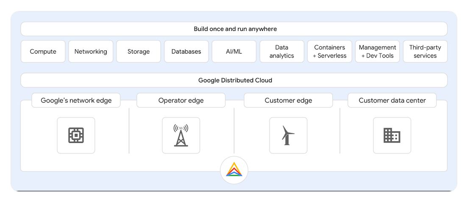Image resolution: width=470 pixels, height=204 pixels.
Task: Select the Storage box
Action: 139,52
